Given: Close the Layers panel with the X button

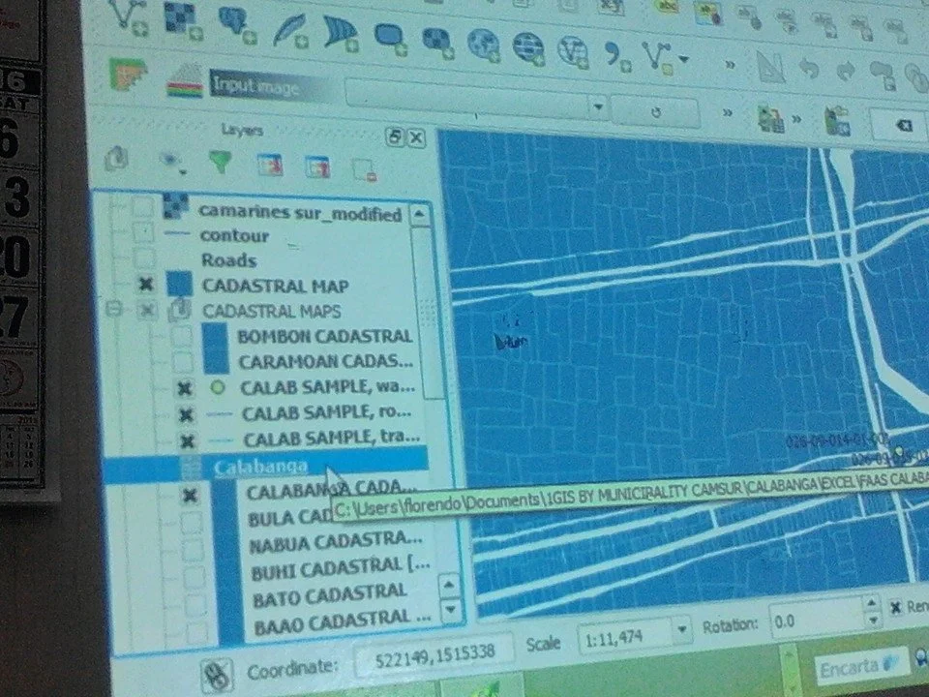Looking at the screenshot, I should pos(416,138).
